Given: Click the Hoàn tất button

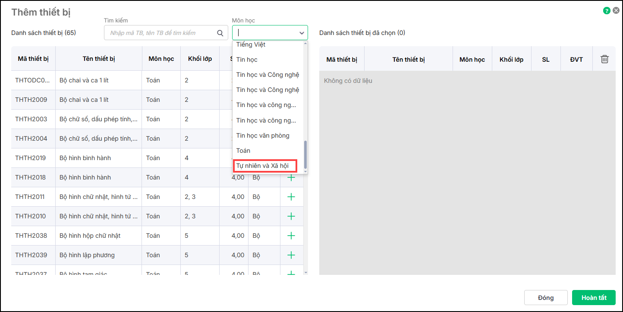Looking at the screenshot, I should click(594, 298).
